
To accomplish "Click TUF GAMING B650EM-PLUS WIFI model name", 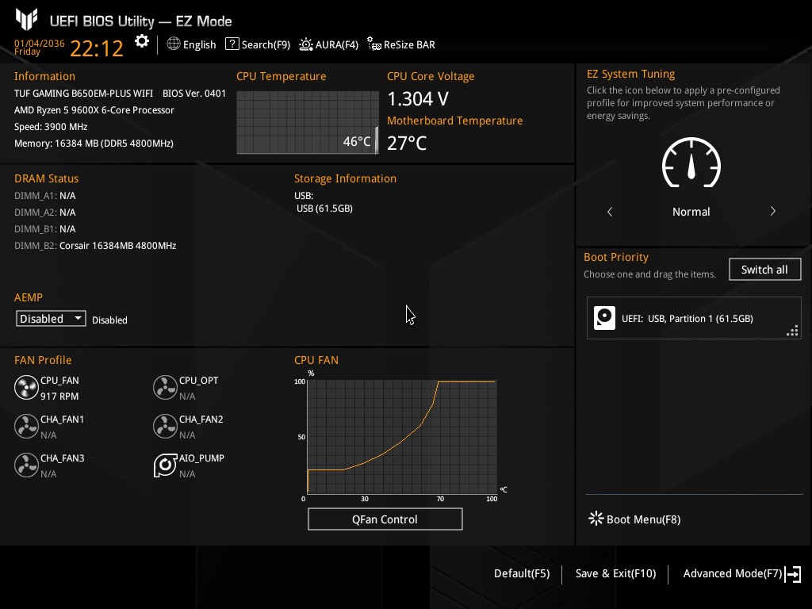I will pos(83,94).
